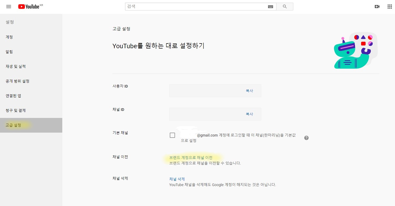The height and width of the screenshot is (206, 395).
Task: Click the 기본 채널 row label
Action: (x=120, y=133)
